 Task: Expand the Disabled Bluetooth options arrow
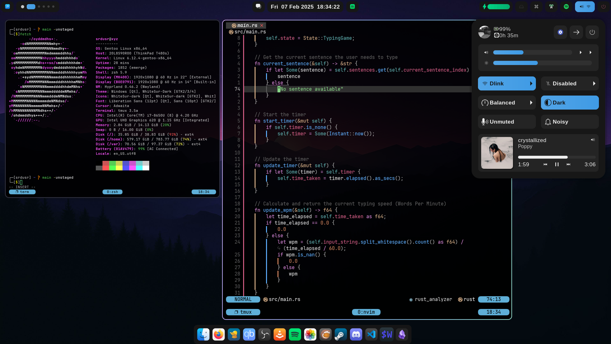594,83
